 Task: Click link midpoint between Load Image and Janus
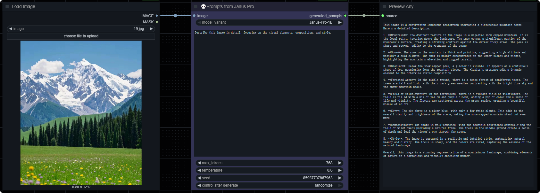pyautogui.click(x=175, y=16)
